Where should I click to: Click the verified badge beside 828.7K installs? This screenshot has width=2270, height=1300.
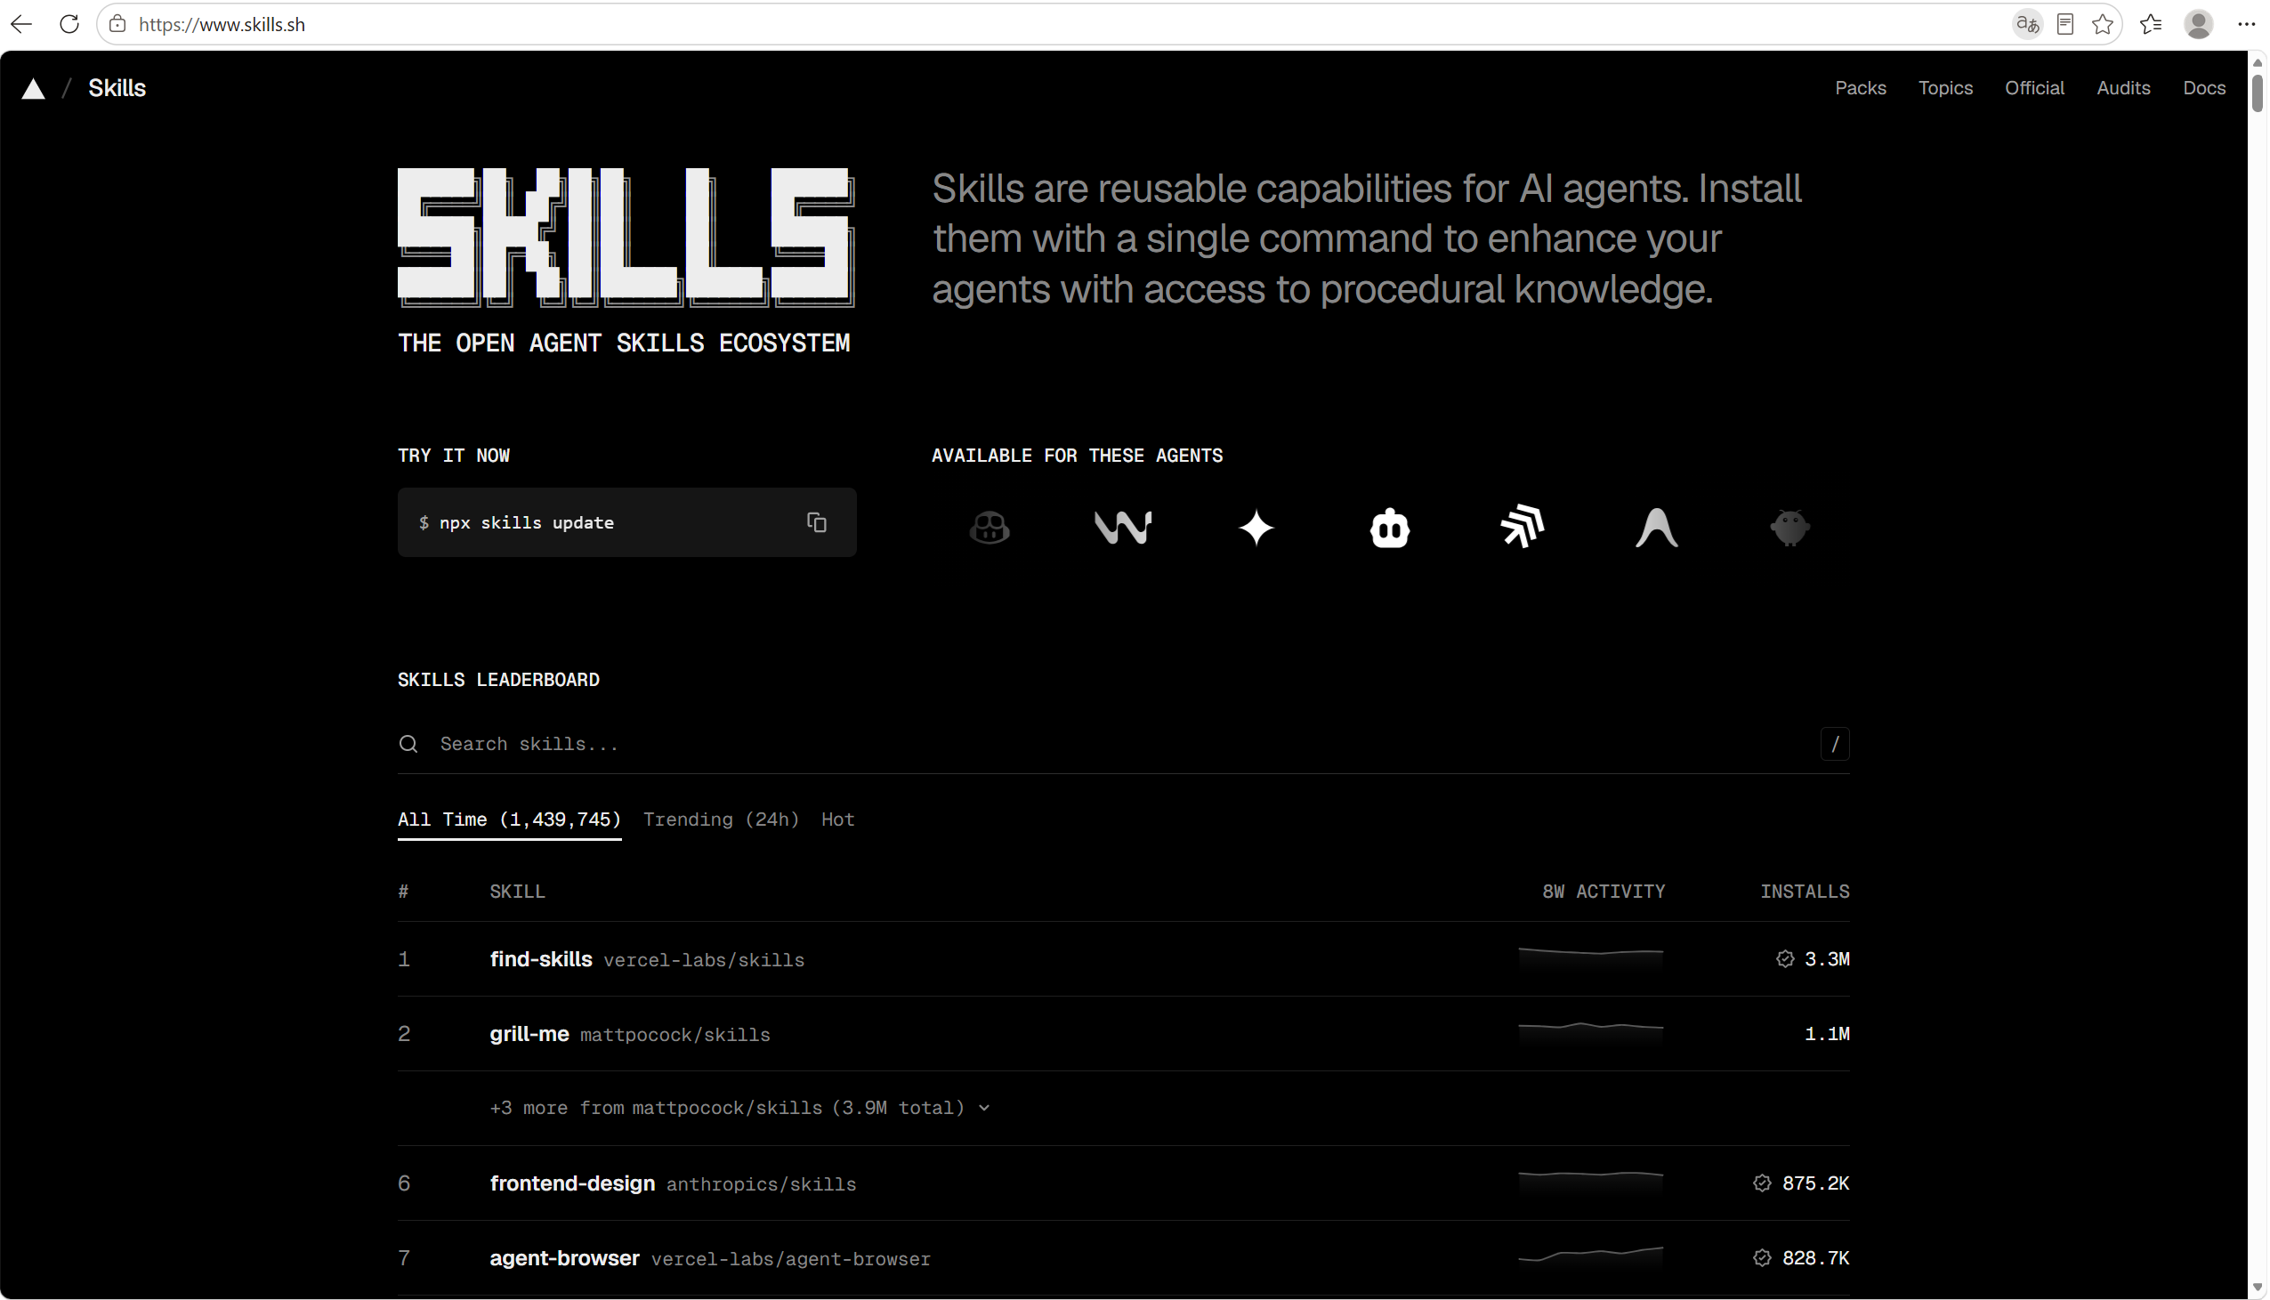click(x=1762, y=1258)
